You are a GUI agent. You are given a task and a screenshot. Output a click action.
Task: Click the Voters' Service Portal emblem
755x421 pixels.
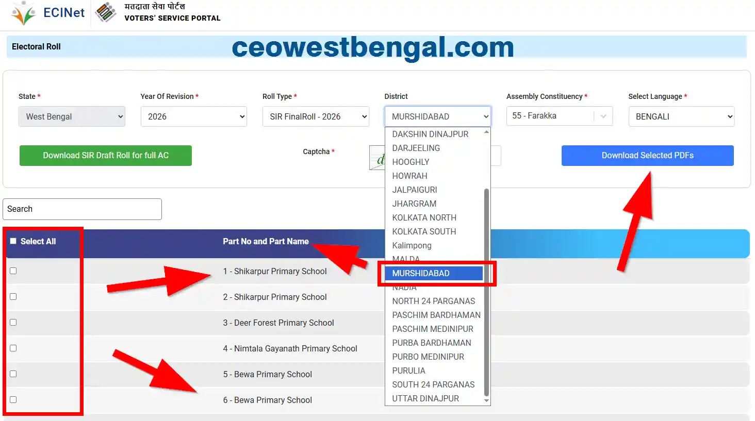coord(105,13)
